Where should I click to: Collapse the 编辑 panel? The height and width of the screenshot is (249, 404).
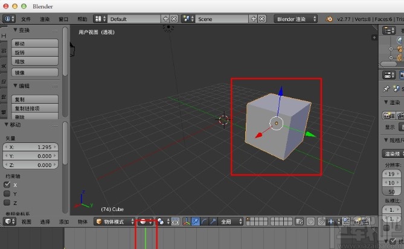pyautogui.click(x=15, y=86)
